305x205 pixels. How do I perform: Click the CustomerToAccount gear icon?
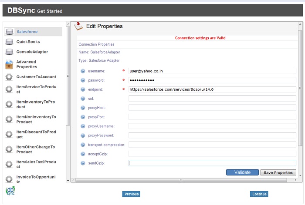[x=10, y=77]
